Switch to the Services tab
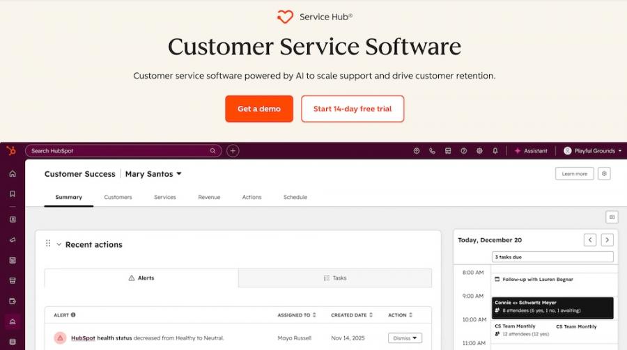Screen dimensions: 627x350 [x=164, y=197]
